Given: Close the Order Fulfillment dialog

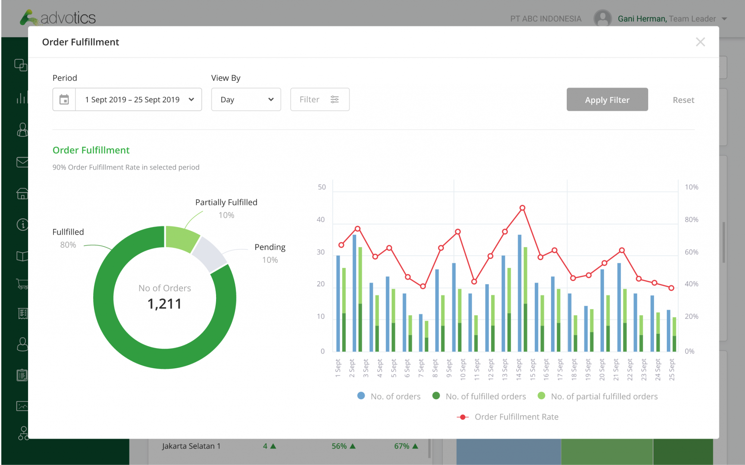Looking at the screenshot, I should [x=700, y=42].
